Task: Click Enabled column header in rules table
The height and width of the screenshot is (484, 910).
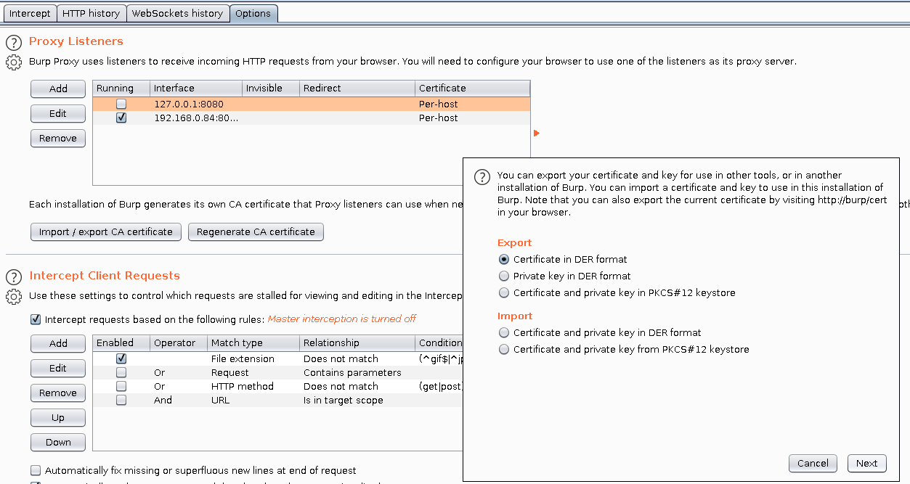Action: coord(121,343)
